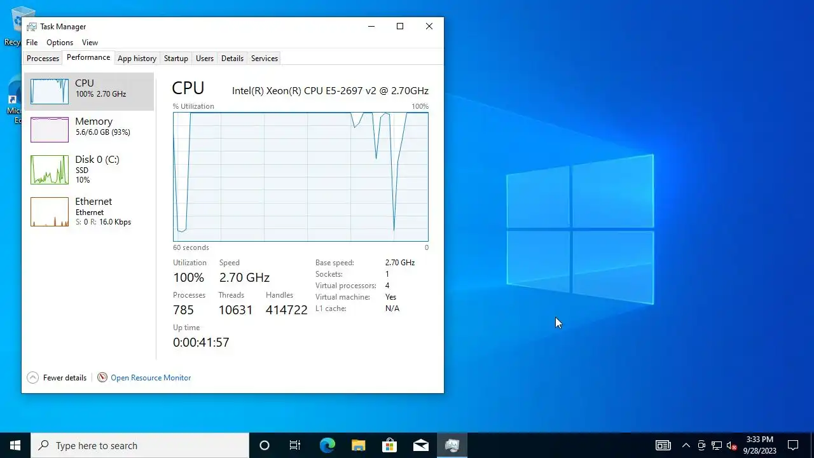The height and width of the screenshot is (458, 814).
Task: Open the Action Center notifications icon
Action: coord(793,445)
